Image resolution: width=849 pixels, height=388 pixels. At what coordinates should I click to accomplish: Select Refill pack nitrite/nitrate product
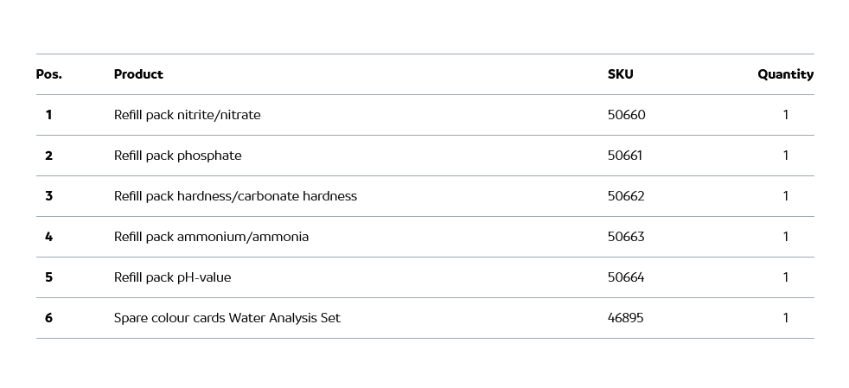[187, 115]
